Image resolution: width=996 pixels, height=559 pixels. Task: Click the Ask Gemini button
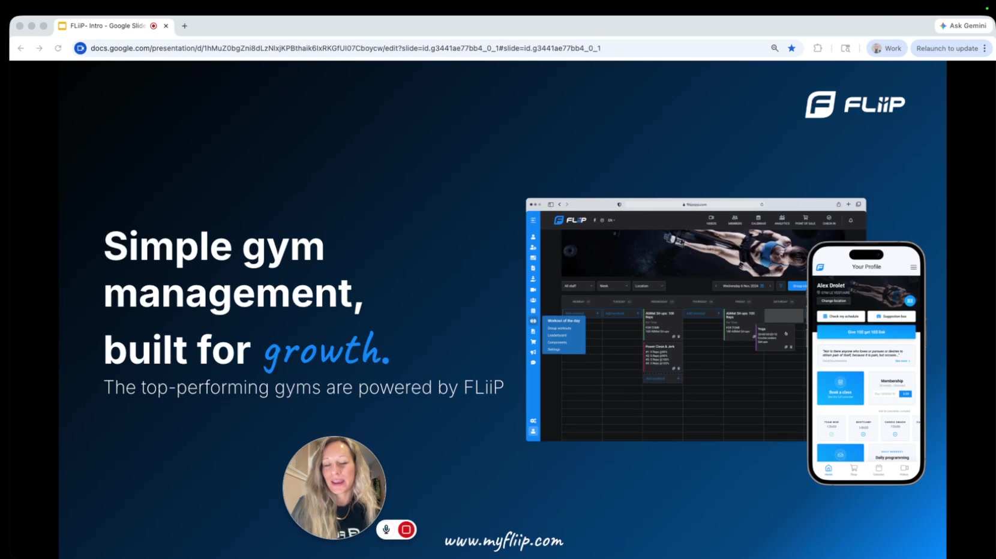pyautogui.click(x=962, y=26)
